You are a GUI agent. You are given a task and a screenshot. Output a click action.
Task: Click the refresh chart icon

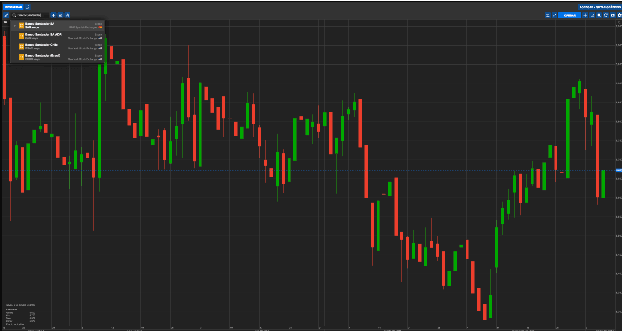[x=605, y=15]
